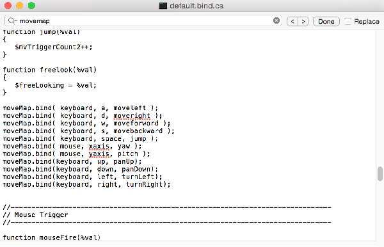Click the yellow minimize window button
The height and width of the screenshot is (247, 384).
point(20,6)
